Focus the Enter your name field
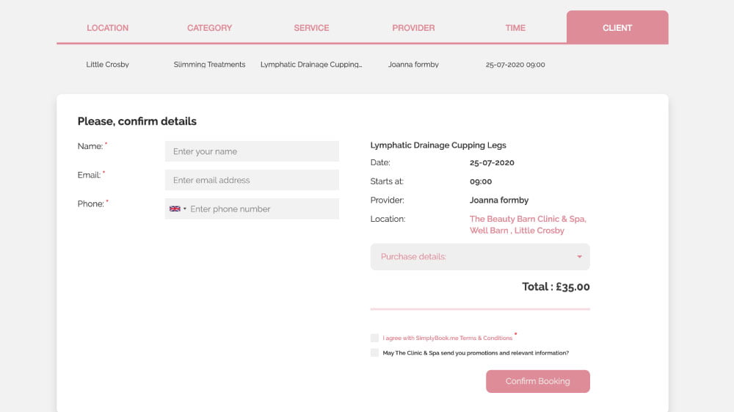Image resolution: width=734 pixels, height=412 pixels. click(x=252, y=151)
